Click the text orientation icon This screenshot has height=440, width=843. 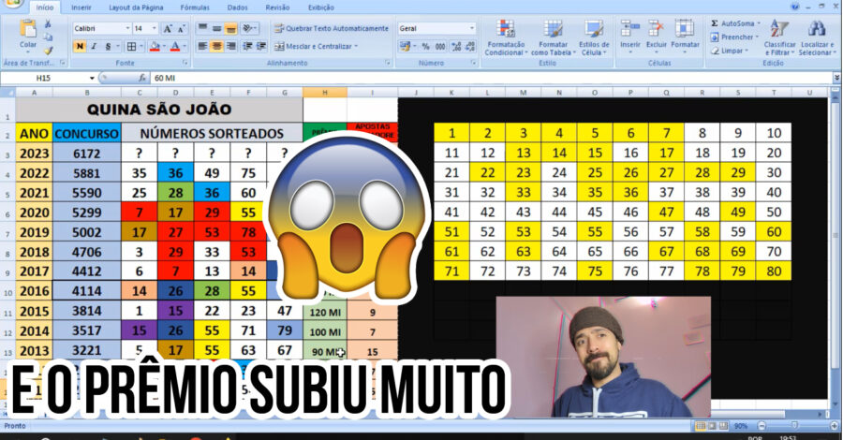(x=247, y=28)
